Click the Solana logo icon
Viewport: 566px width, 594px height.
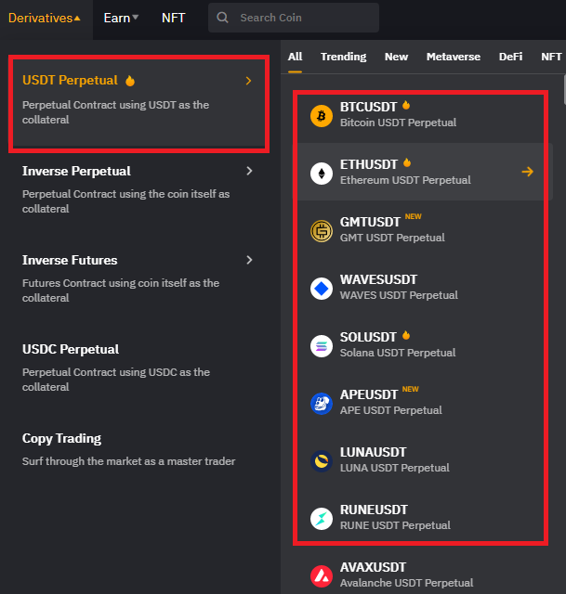point(322,346)
